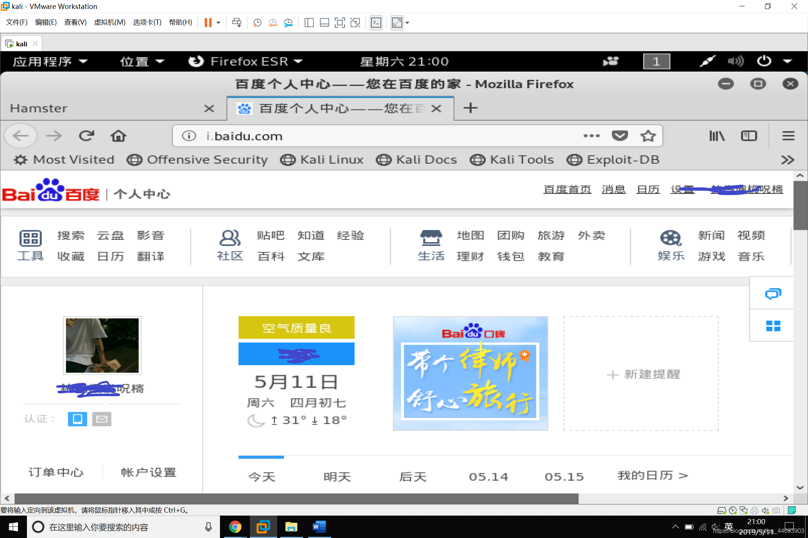Open the pause button dropdown arrow in VMware toolbar
808x538 pixels.
click(218, 23)
